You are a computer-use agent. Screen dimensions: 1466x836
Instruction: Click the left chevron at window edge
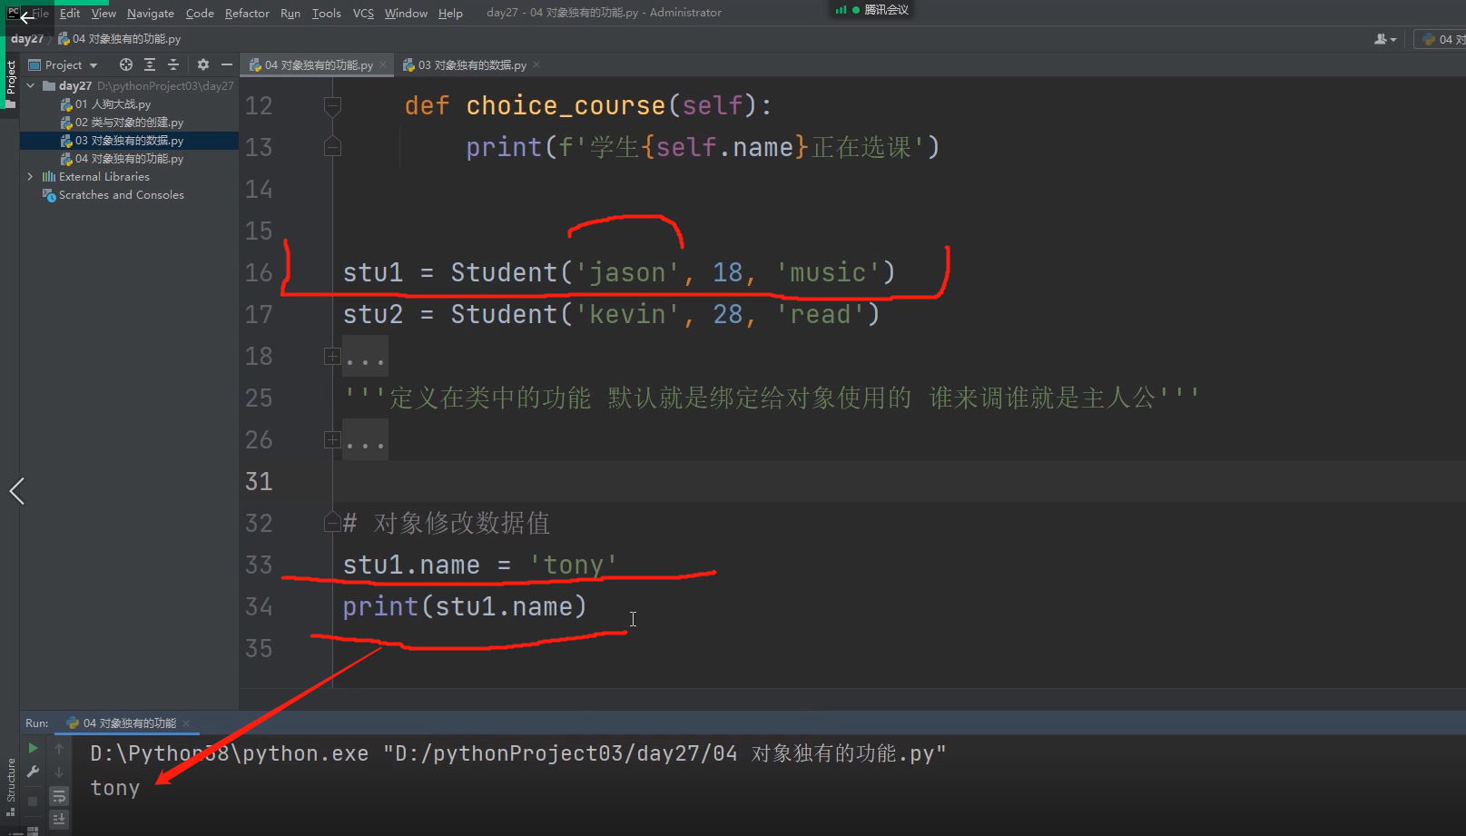tap(16, 491)
